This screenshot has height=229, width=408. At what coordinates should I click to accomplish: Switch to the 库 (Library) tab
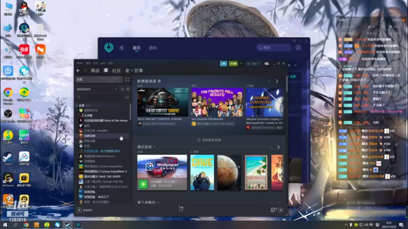point(106,71)
